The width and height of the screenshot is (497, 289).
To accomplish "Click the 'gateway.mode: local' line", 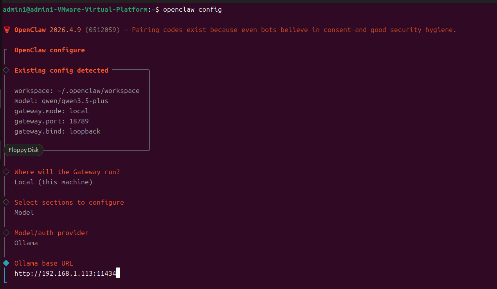I will [52, 111].
